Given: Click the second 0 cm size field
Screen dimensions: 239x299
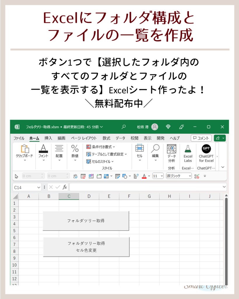Looking at the screenshot, I should (58, 176).
